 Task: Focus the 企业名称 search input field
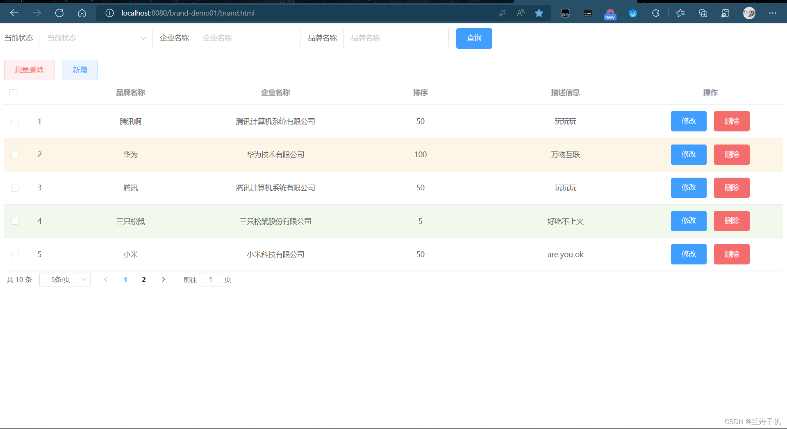248,38
